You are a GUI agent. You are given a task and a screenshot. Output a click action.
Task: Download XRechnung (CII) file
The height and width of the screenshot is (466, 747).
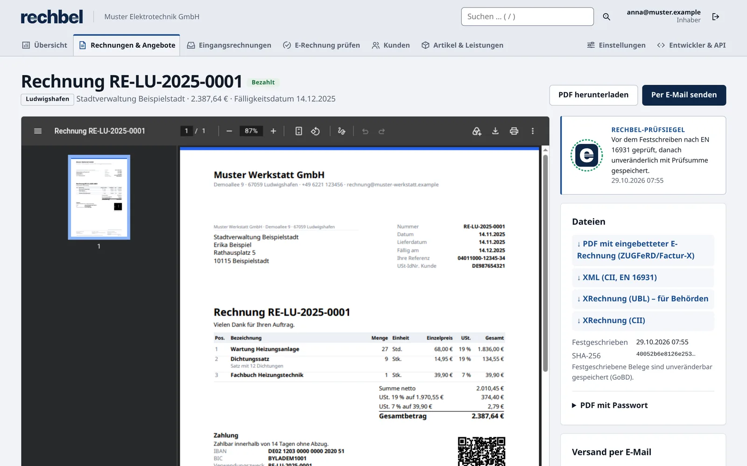[643, 321]
